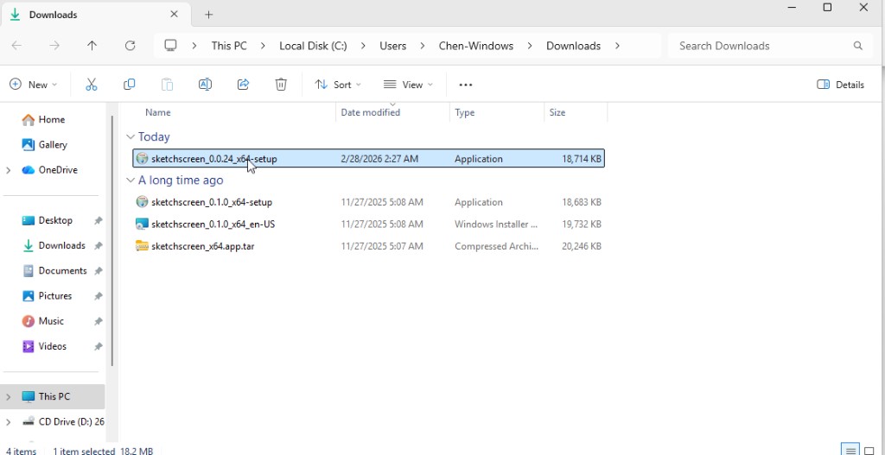Click the sketchscreen_0.0.24 setup file icon
The image size is (885, 455).
coord(143,159)
